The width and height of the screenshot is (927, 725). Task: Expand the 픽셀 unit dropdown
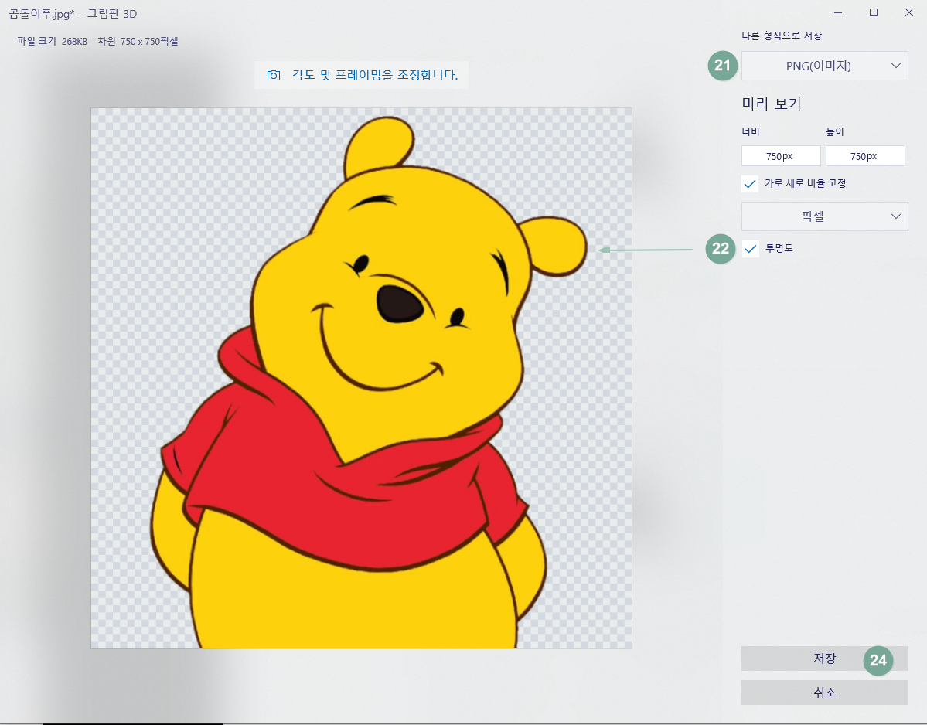824,216
